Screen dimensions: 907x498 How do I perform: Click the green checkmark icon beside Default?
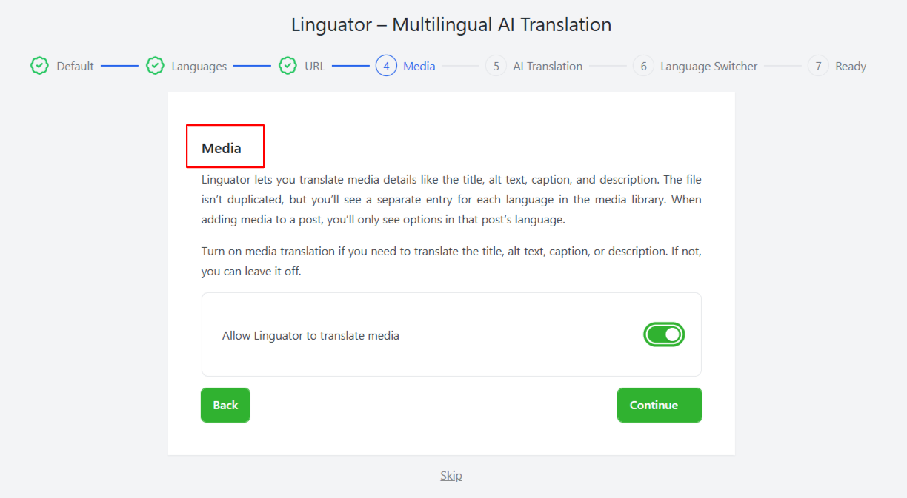(39, 66)
